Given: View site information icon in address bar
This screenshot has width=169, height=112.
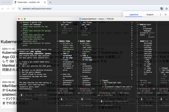Looking at the screenshot, I should point(19,8).
